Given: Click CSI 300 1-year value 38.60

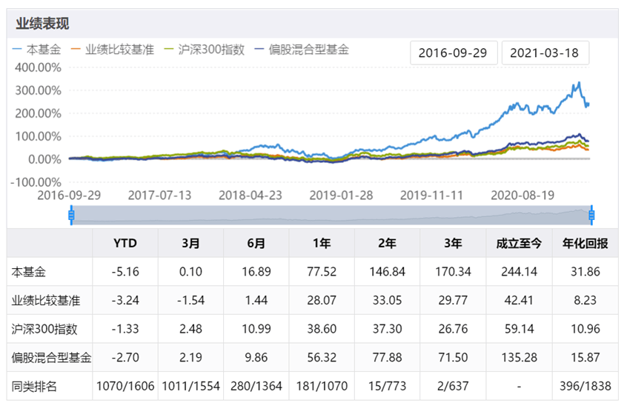Looking at the screenshot, I should pos(322,329).
